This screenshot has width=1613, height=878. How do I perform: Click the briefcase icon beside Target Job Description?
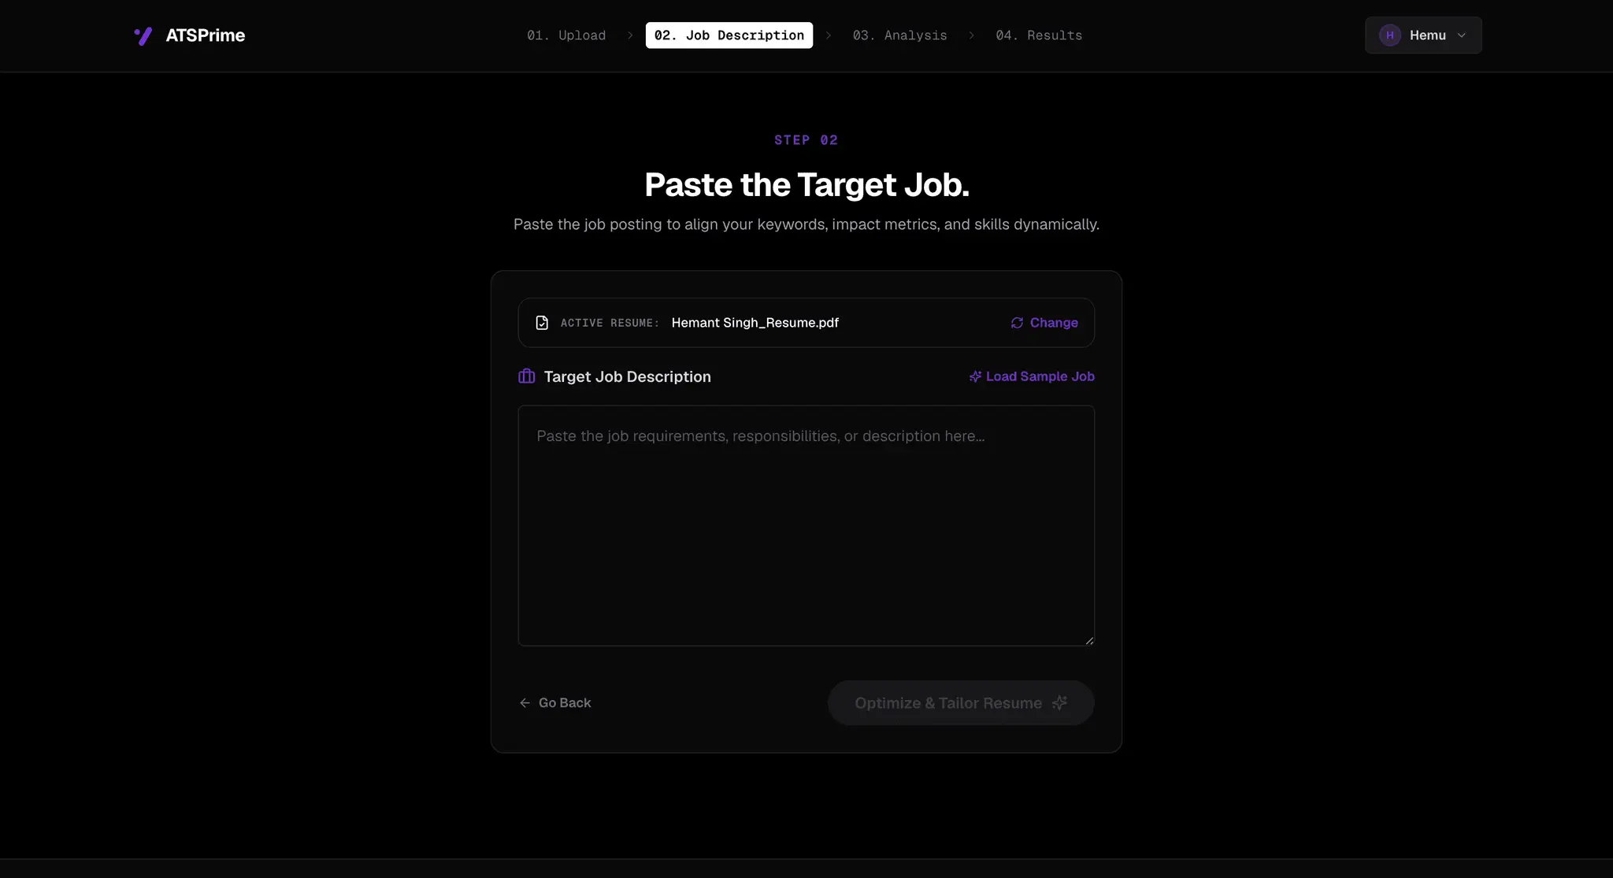pos(526,376)
